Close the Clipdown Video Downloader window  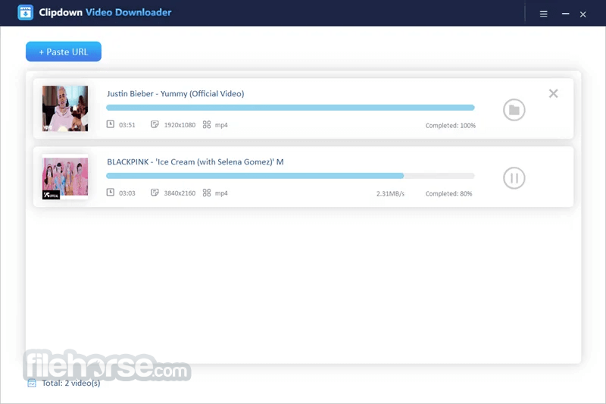(x=583, y=14)
